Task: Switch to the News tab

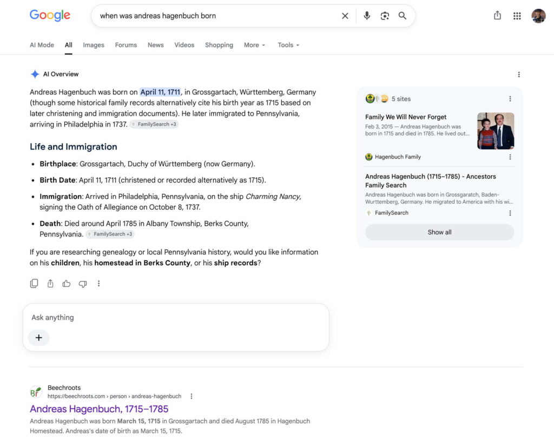Action: point(155,45)
